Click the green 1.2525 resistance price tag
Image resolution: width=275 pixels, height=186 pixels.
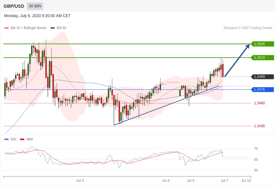(x=262, y=44)
